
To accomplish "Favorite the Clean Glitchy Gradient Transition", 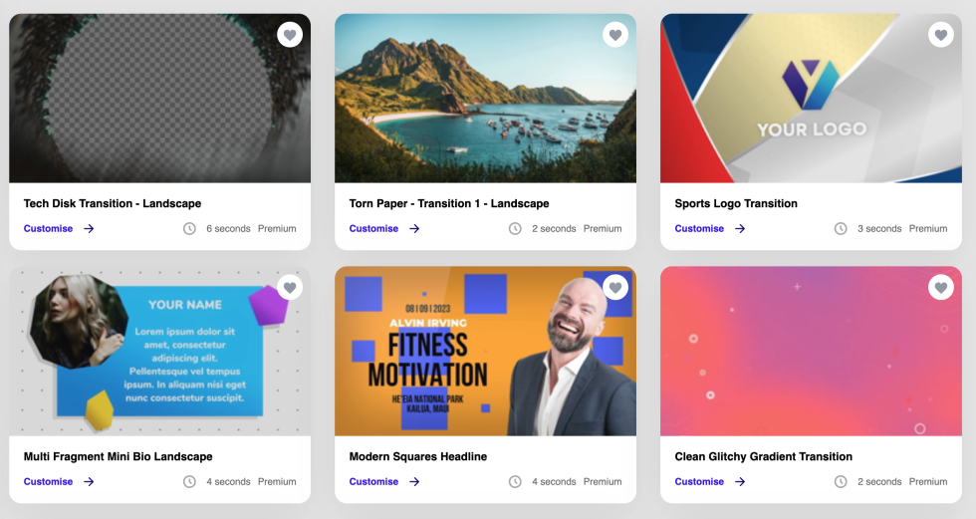I will click(x=941, y=288).
